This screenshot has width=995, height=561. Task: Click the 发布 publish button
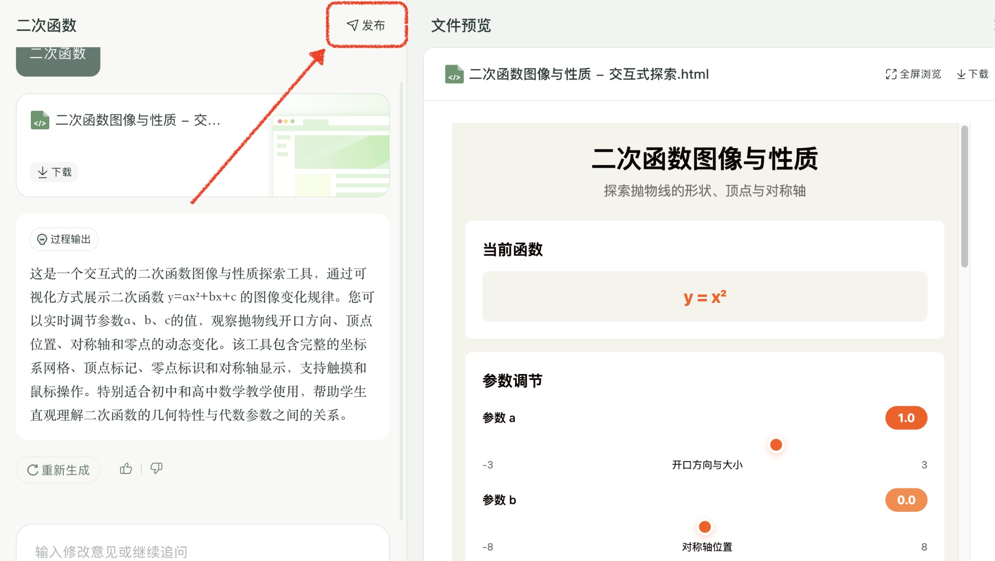pyautogui.click(x=366, y=25)
